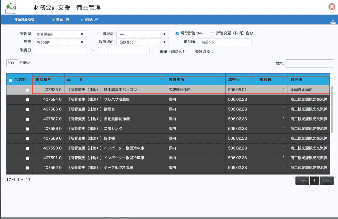Screen dimensions: 338x219
Task: Enable 所管変更（抹消）含む checkbox
Action: click(x=213, y=34)
